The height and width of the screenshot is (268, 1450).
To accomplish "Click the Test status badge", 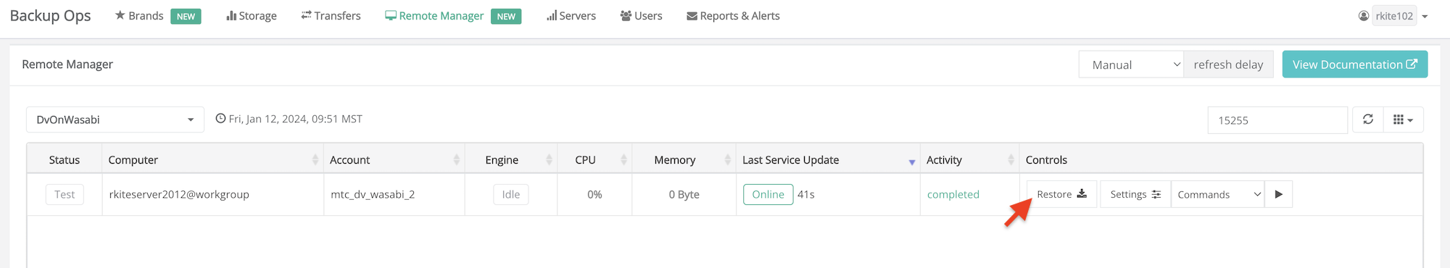I will point(65,194).
